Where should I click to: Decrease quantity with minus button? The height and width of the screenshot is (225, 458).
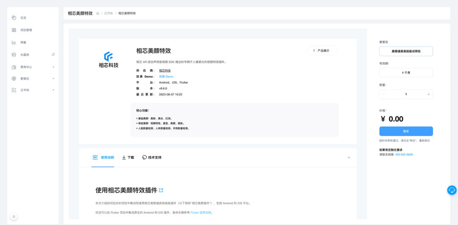[383, 94]
